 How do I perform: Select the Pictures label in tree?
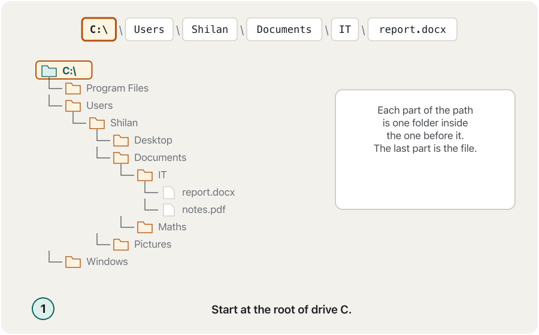pyautogui.click(x=153, y=244)
